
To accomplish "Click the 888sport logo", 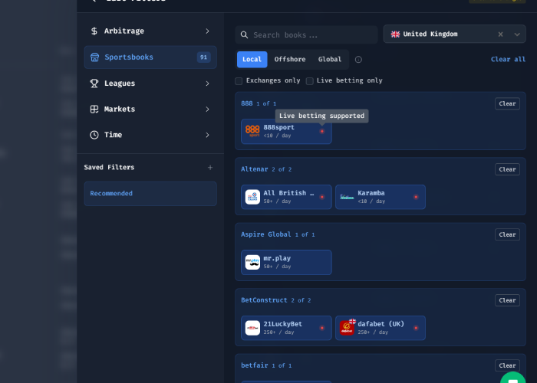I will [x=252, y=131].
